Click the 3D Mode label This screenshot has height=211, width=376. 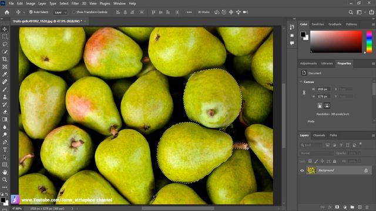click(203, 12)
